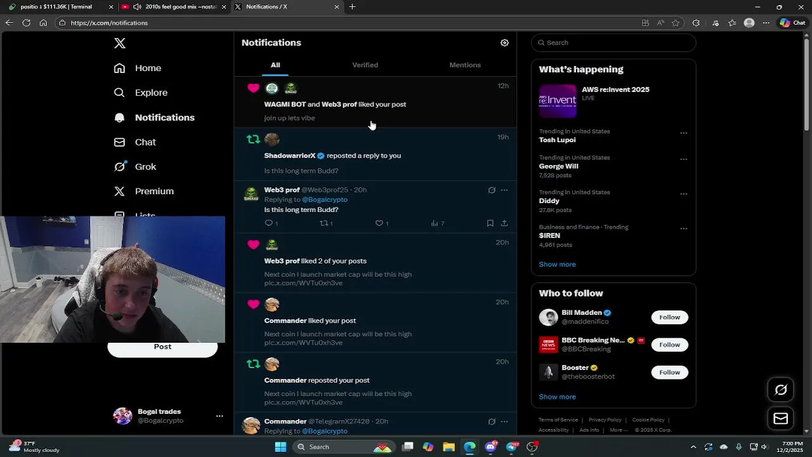Open ShadowarriorX profile name
812x457 pixels.
(x=290, y=156)
